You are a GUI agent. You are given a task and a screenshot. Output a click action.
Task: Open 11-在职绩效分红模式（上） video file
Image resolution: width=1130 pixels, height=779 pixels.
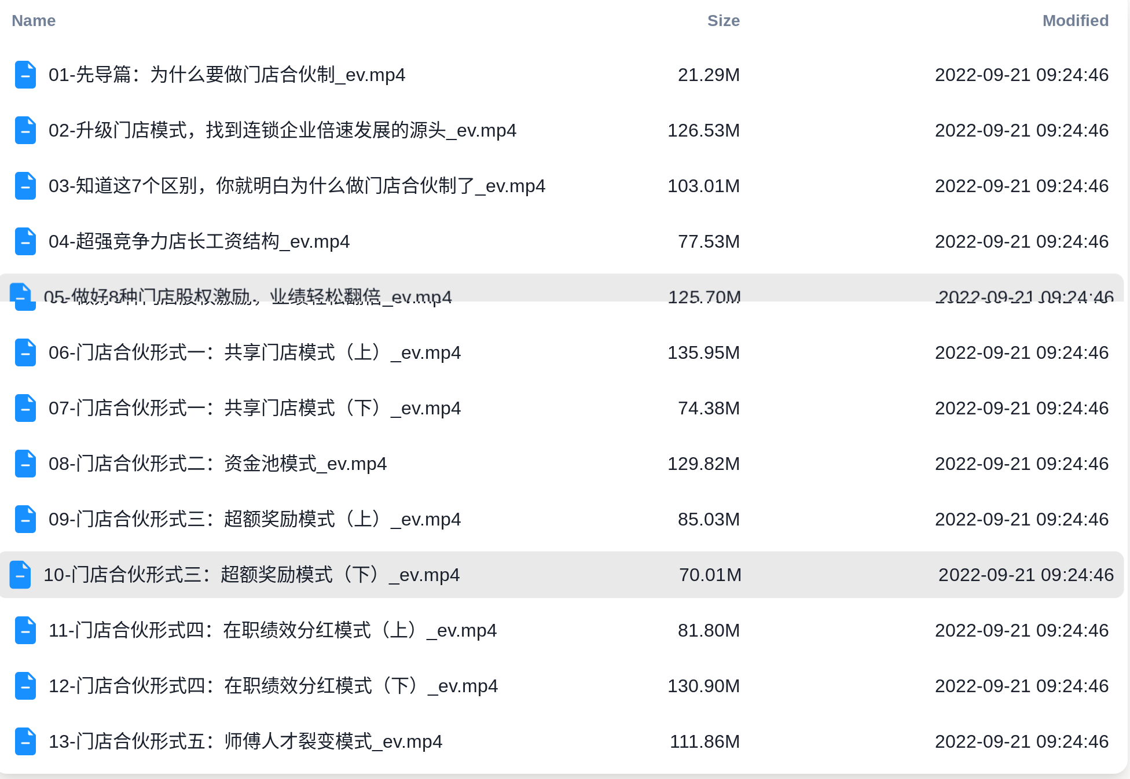tap(272, 630)
